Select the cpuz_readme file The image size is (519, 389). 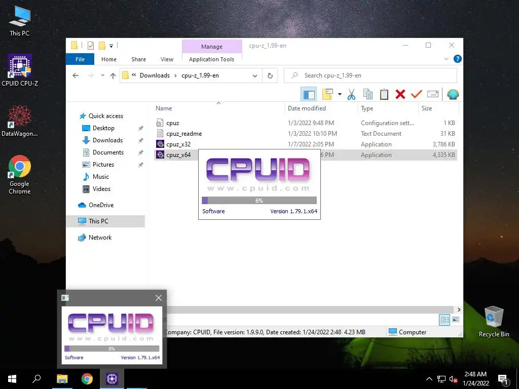[184, 134]
